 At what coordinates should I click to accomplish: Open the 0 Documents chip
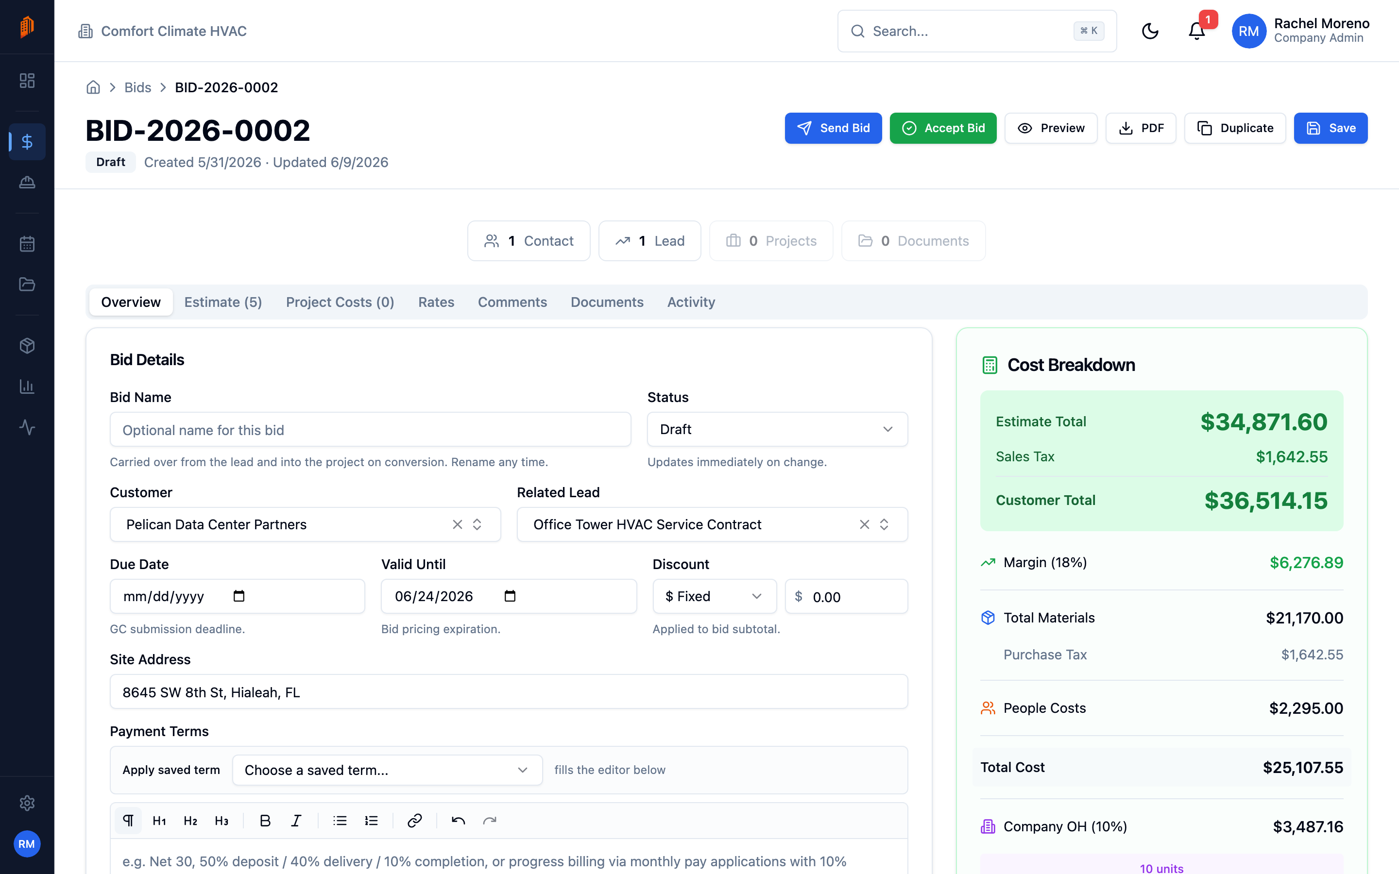(913, 240)
